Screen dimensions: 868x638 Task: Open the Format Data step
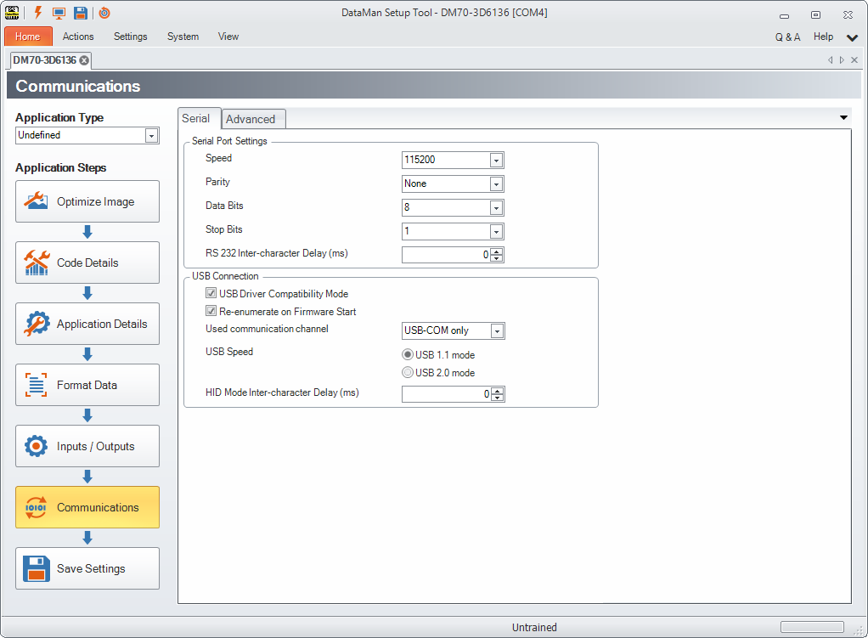87,385
